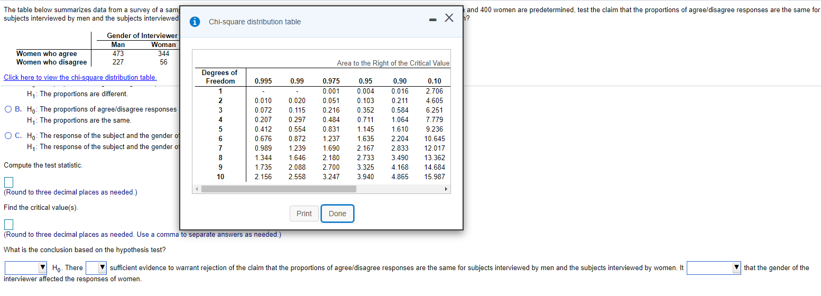Click the value 2.706 in the table

click(434, 91)
